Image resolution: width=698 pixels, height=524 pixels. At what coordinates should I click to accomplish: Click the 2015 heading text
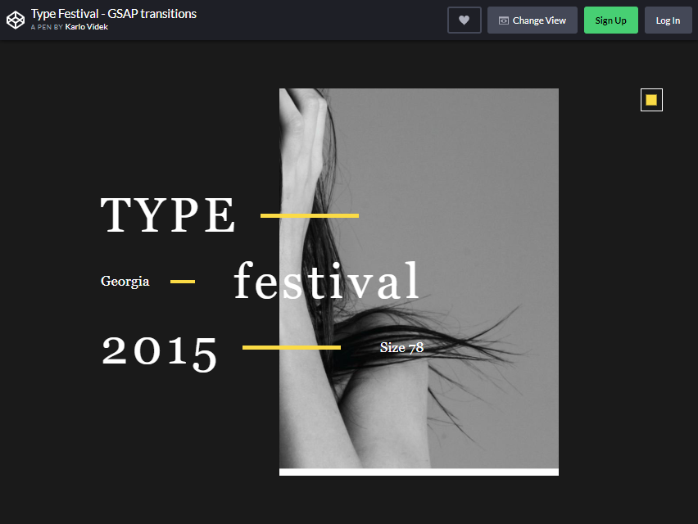pos(160,353)
